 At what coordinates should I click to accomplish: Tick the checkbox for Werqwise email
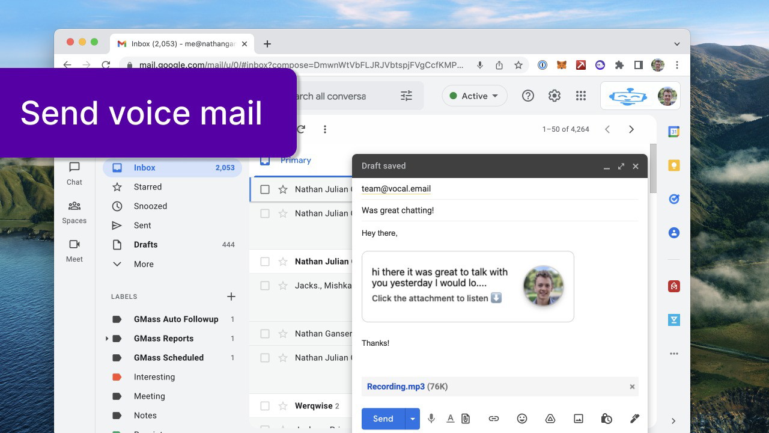[x=265, y=406]
